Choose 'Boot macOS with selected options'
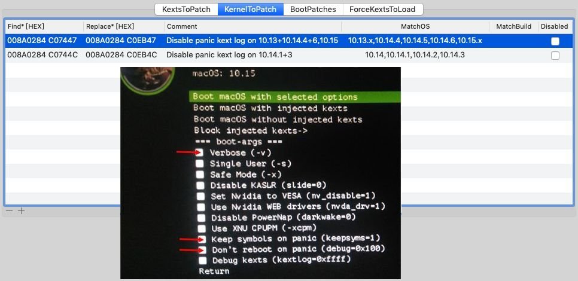 coord(275,97)
